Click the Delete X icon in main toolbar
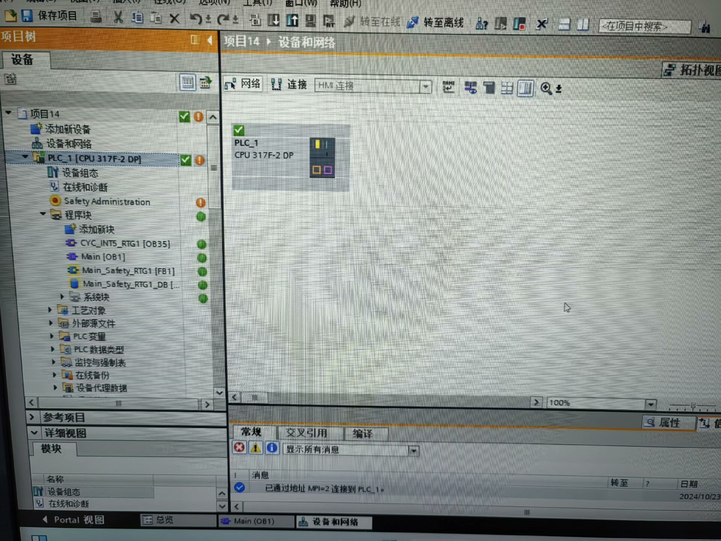The height and width of the screenshot is (541, 721). (x=174, y=18)
